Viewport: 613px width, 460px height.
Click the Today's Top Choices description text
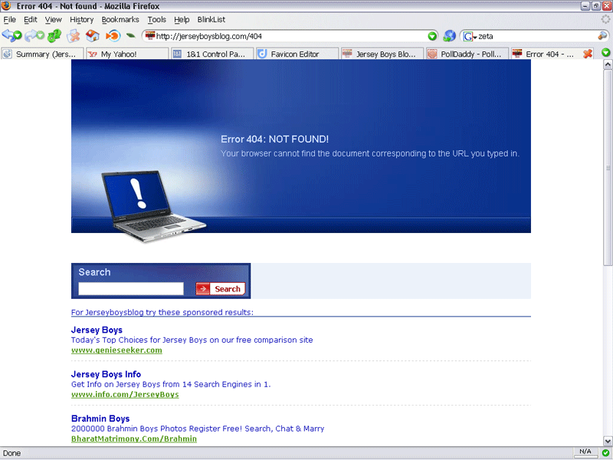tap(192, 340)
